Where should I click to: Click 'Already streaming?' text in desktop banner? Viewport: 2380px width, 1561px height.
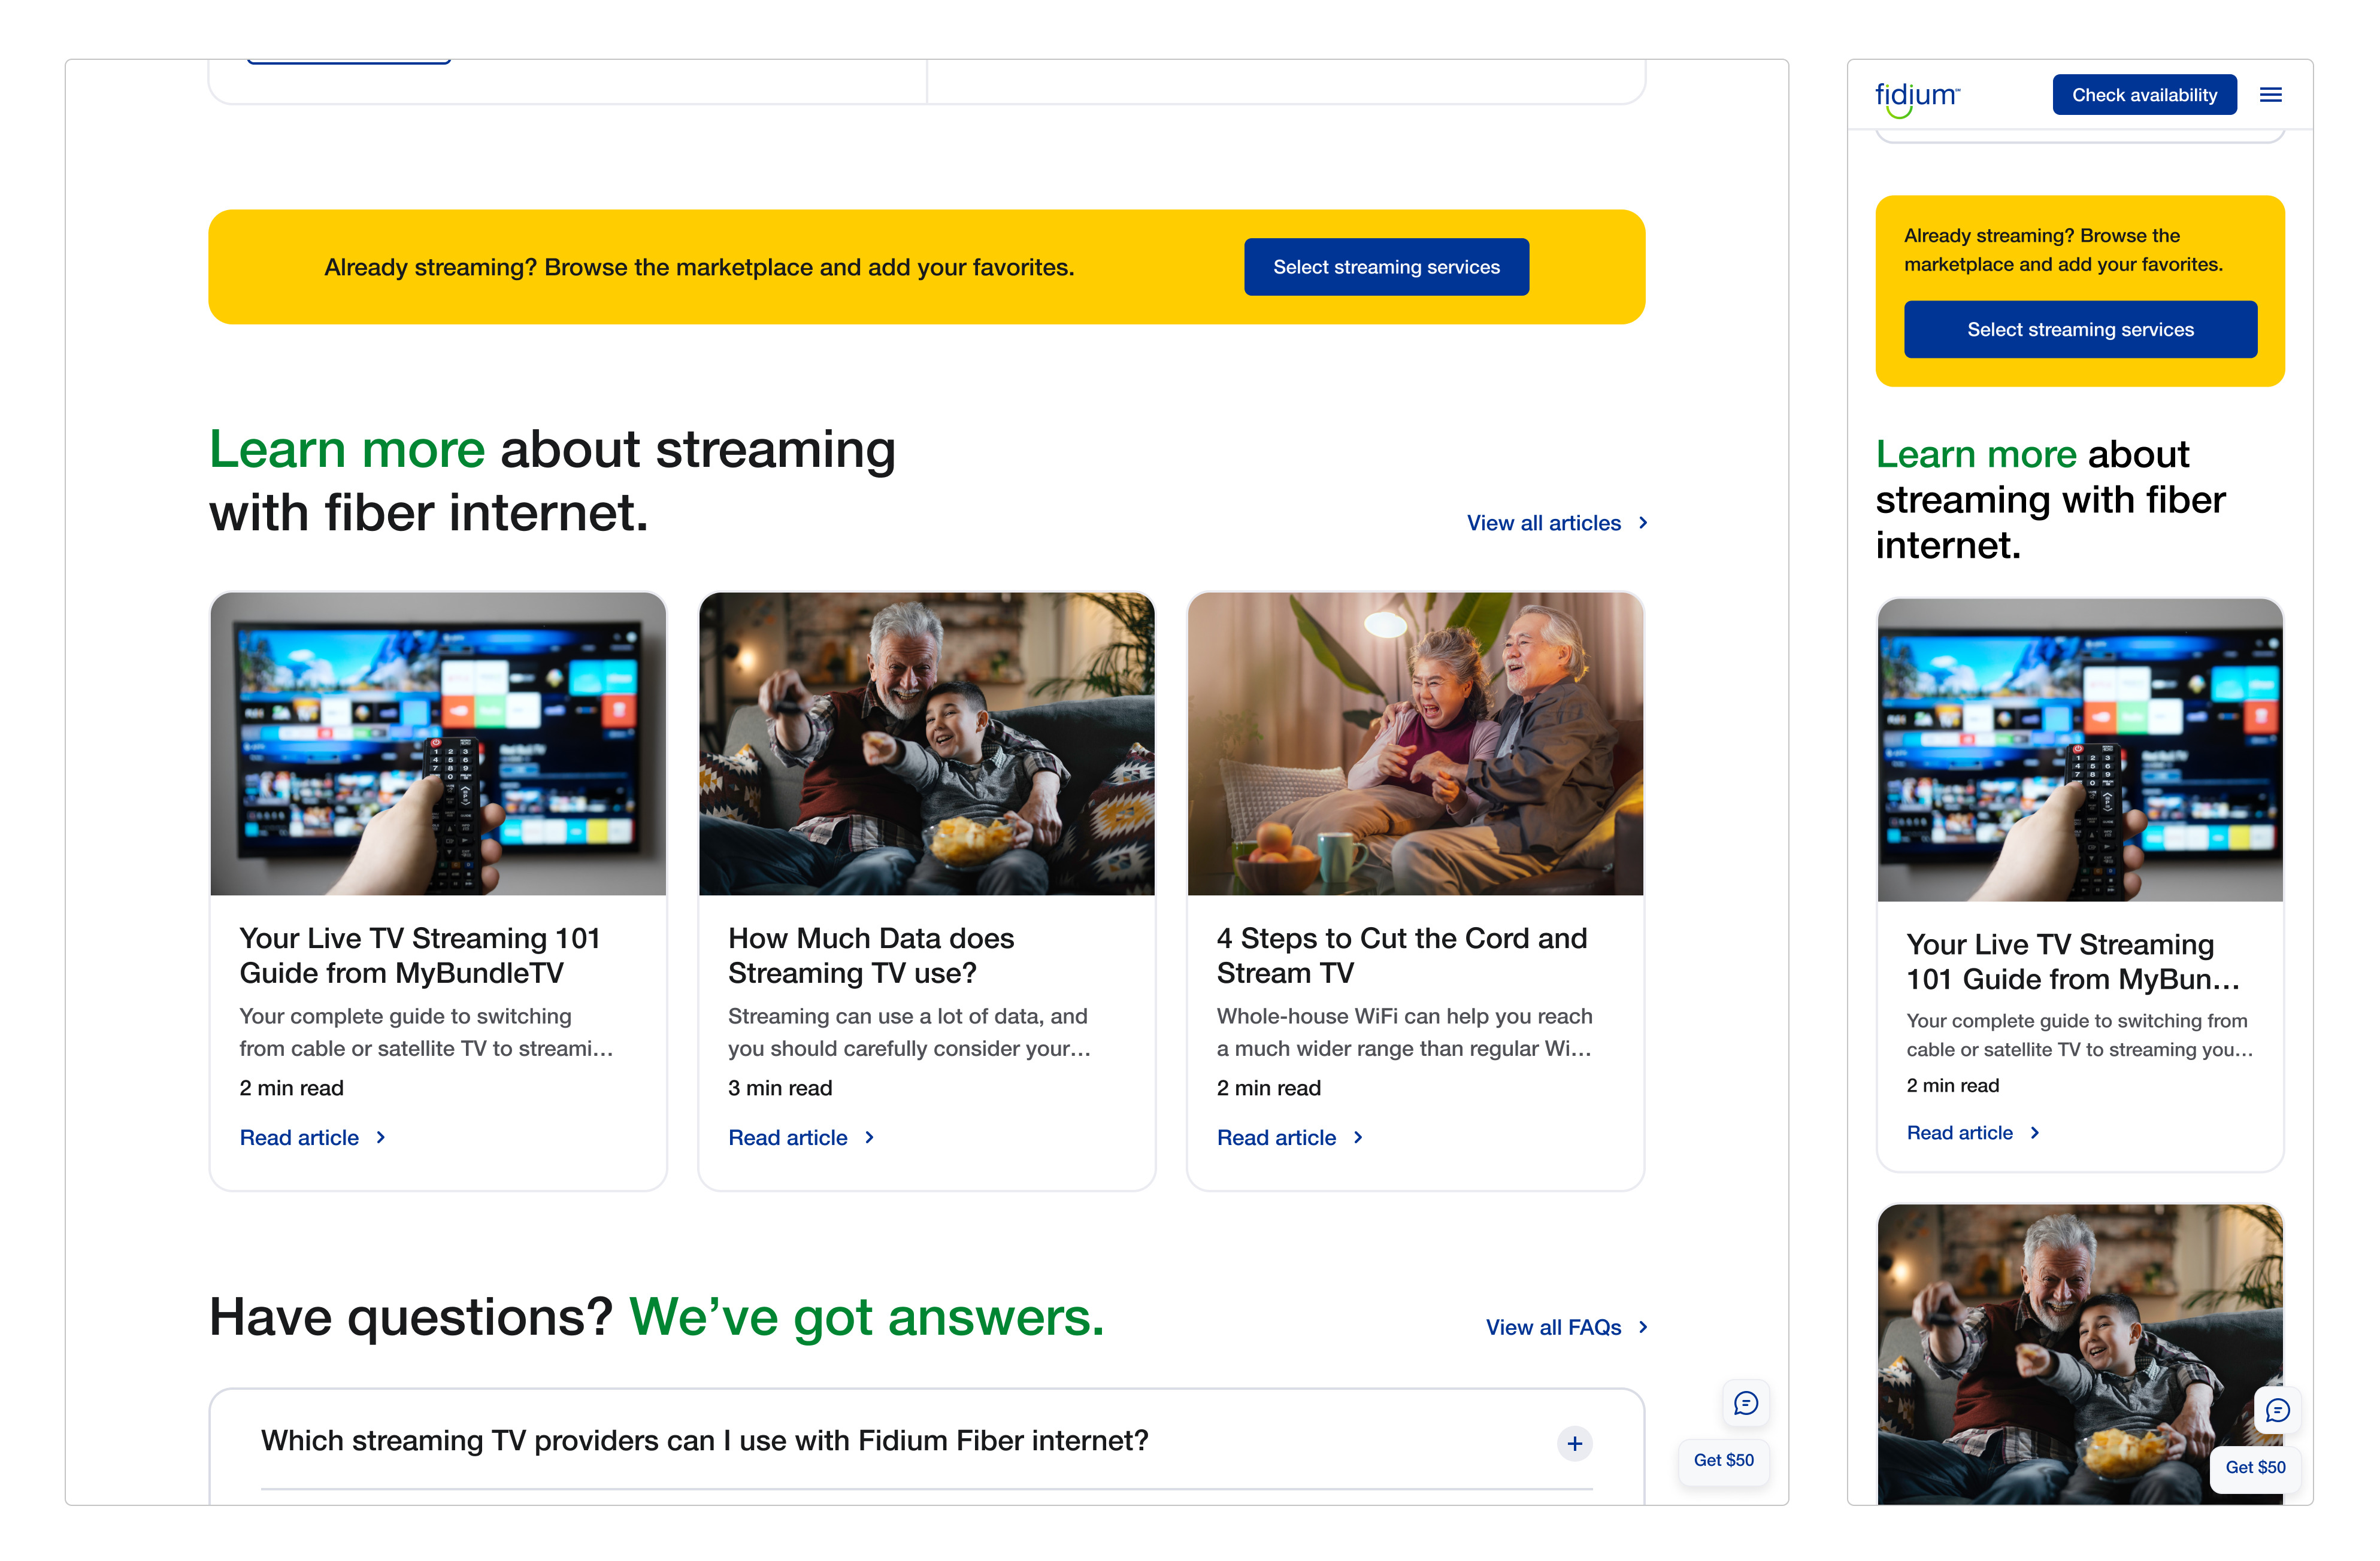(699, 267)
